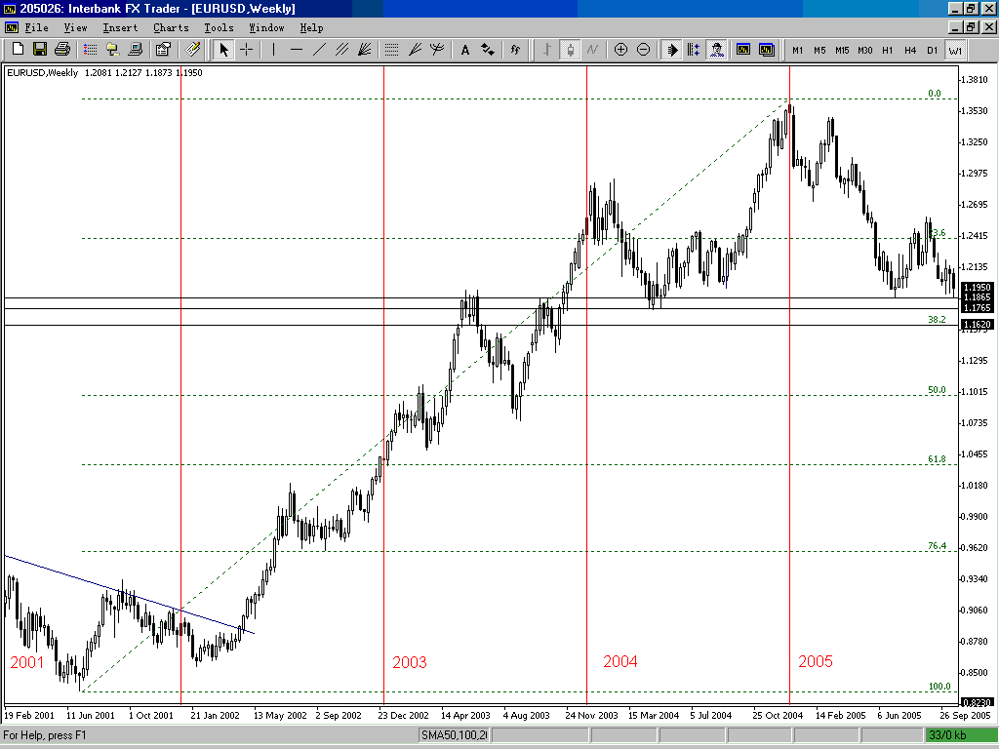999x749 pixels.
Task: Switch to the D1 daily timeframe
Action: [x=930, y=50]
